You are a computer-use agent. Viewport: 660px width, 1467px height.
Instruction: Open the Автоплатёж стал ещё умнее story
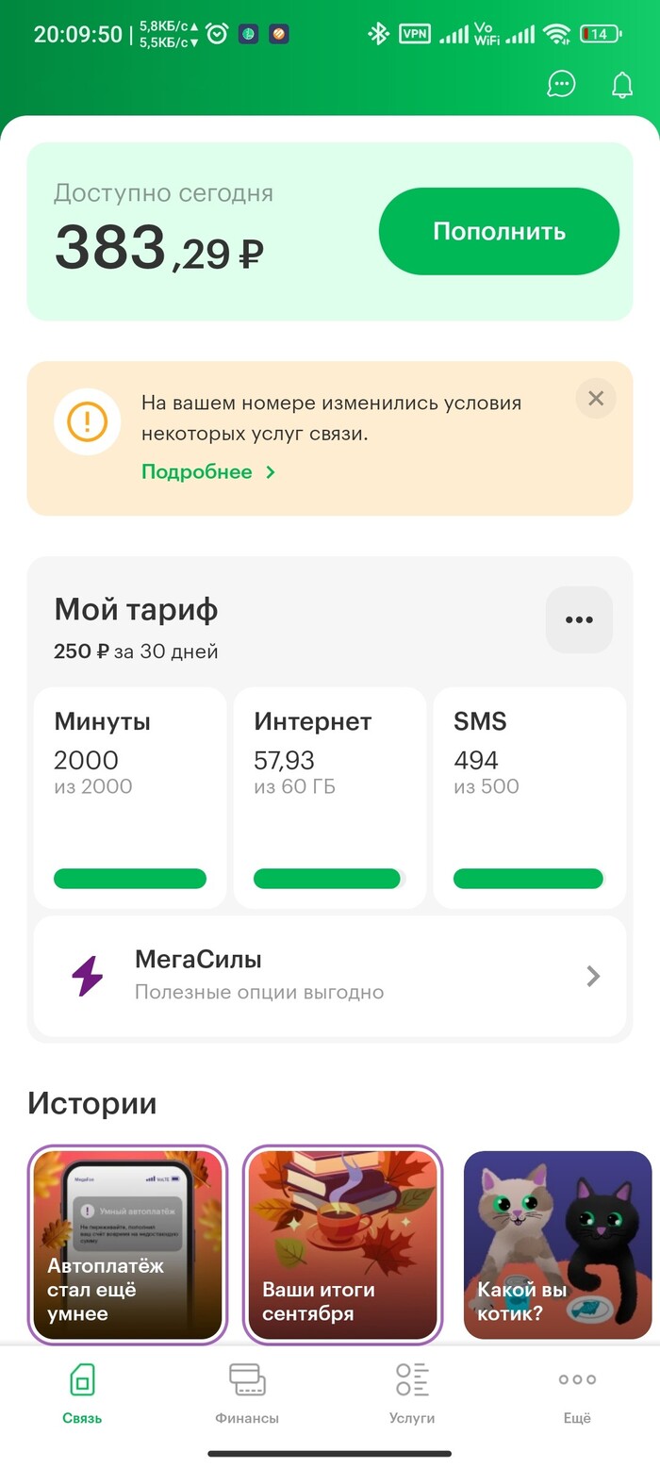127,1244
